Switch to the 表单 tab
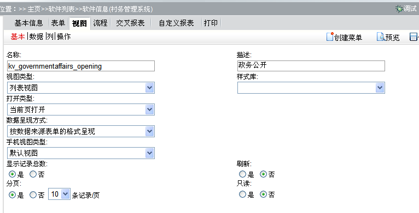Viewport: 419px width, 213px height. pyautogui.click(x=58, y=23)
